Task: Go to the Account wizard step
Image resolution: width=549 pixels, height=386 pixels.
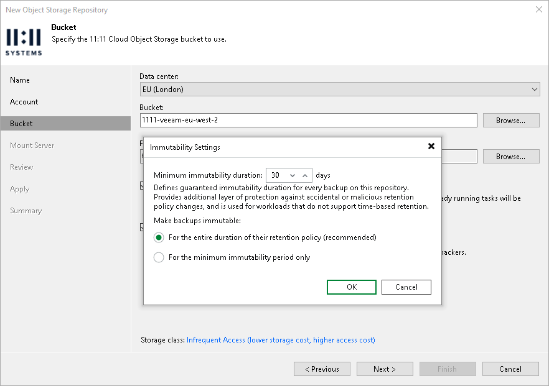Action: click(x=24, y=102)
